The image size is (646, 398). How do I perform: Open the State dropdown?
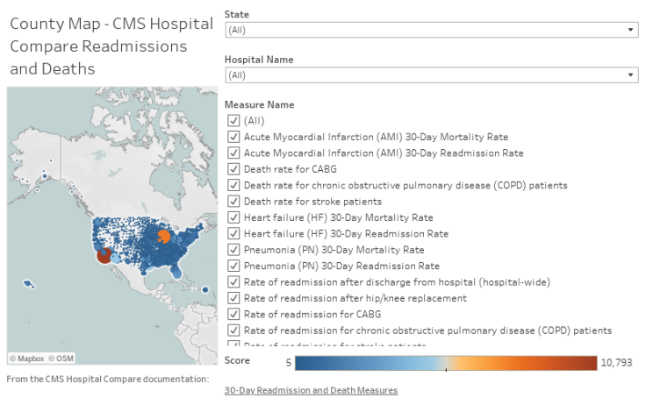(431, 30)
